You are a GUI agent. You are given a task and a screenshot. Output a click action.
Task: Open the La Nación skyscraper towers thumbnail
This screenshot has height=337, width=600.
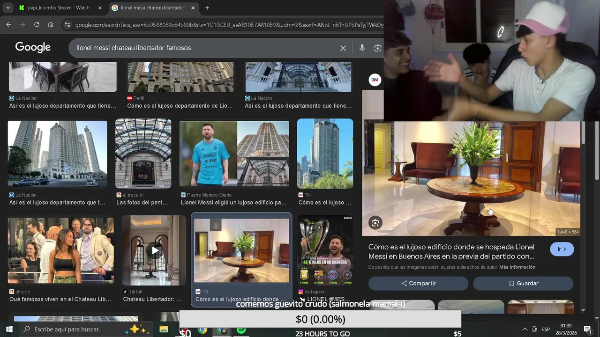[x=57, y=154]
